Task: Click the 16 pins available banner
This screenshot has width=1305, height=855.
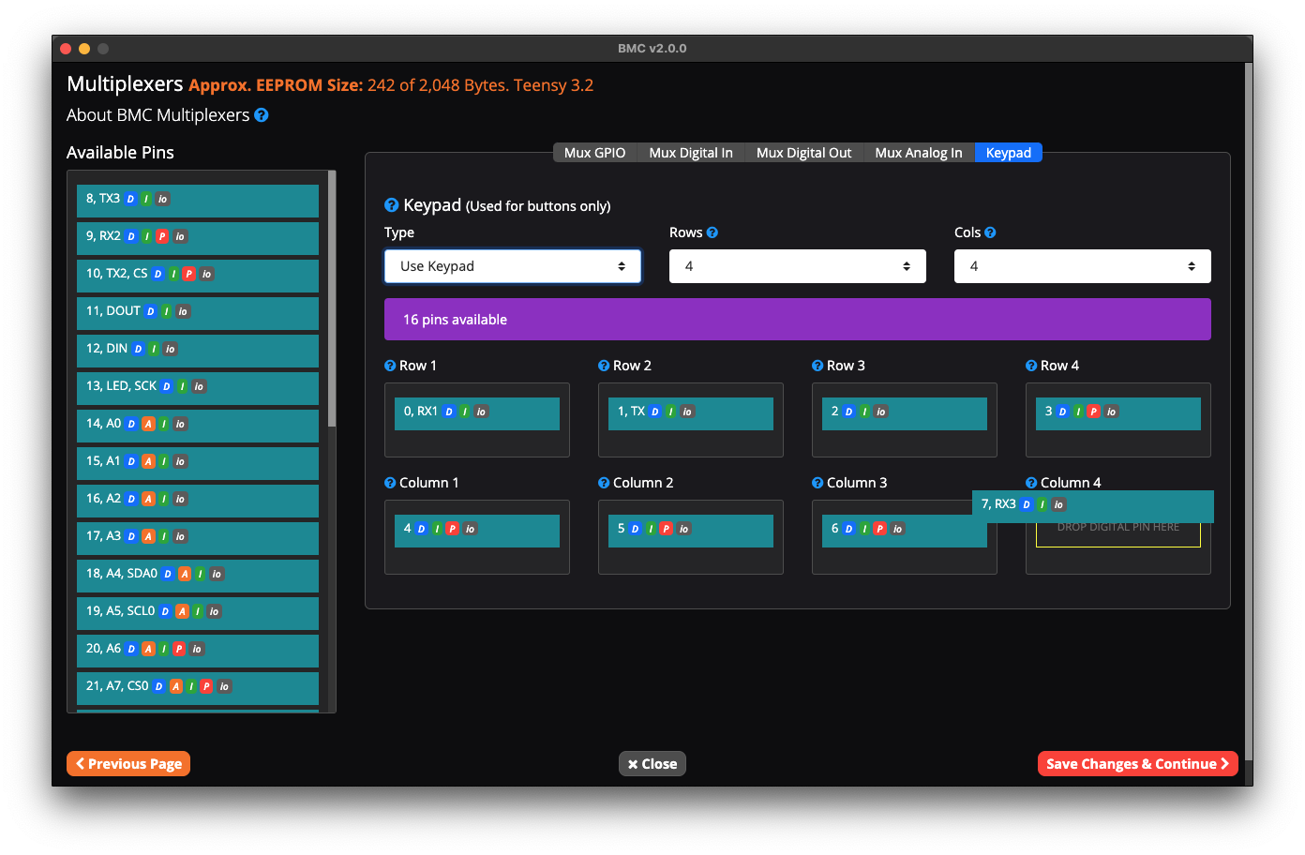Action: tap(798, 320)
